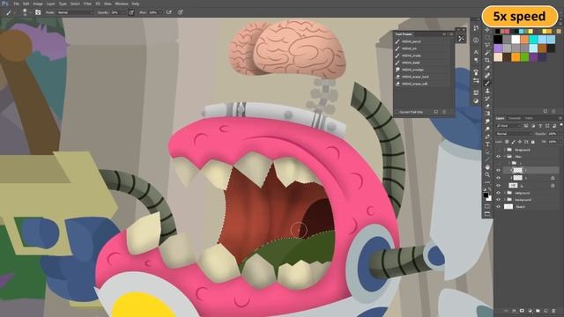Open the File menu
This screenshot has height=317, width=564.
(x=16, y=4)
